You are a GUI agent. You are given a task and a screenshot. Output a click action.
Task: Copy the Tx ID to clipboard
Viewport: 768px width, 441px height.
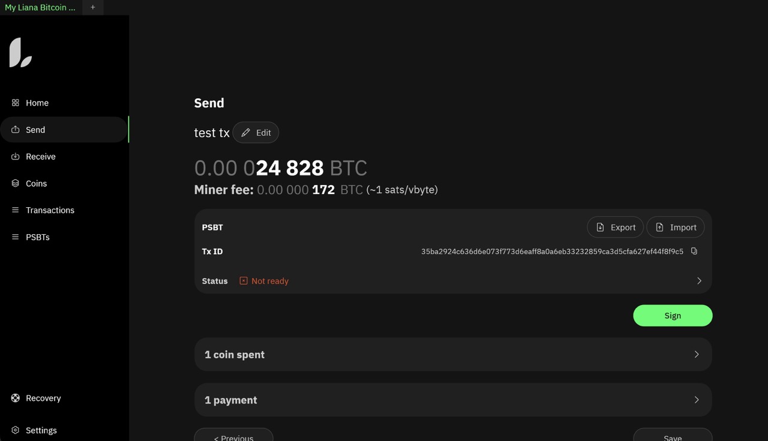pos(694,252)
